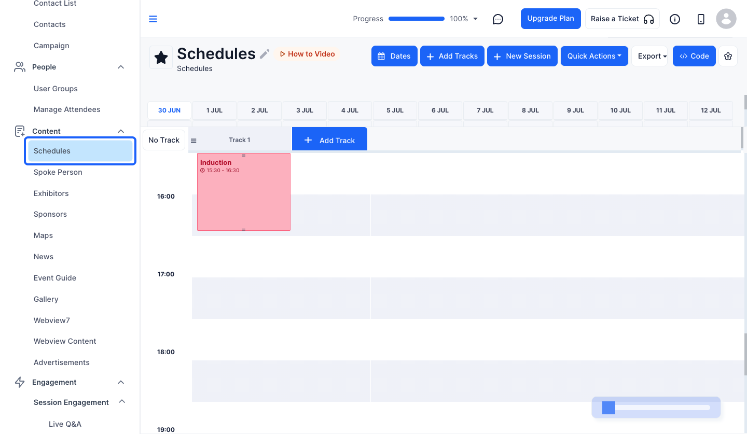Toggle the hamburger sidebar menu icon
747x434 pixels.
[153, 19]
